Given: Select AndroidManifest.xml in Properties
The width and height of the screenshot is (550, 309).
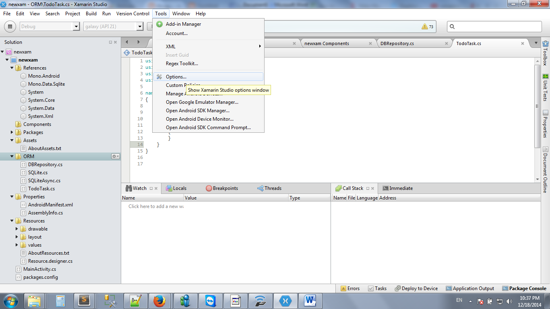Looking at the screenshot, I should click(50, 205).
